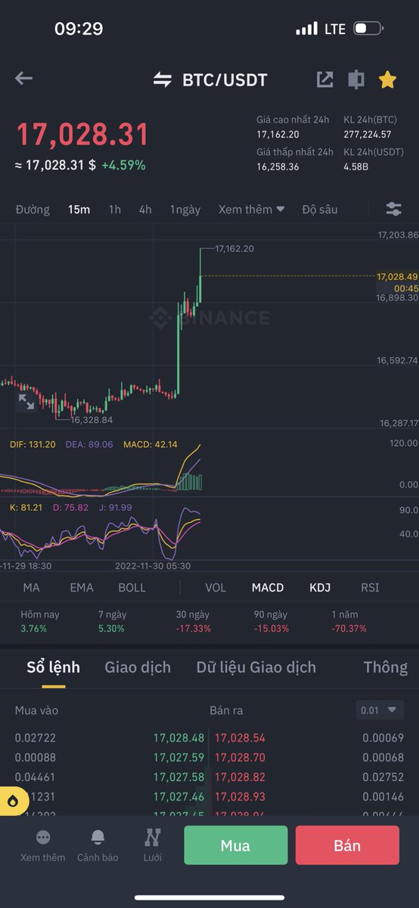
Task: Tap the 16,328.84 low label on chart
Action: [92, 419]
